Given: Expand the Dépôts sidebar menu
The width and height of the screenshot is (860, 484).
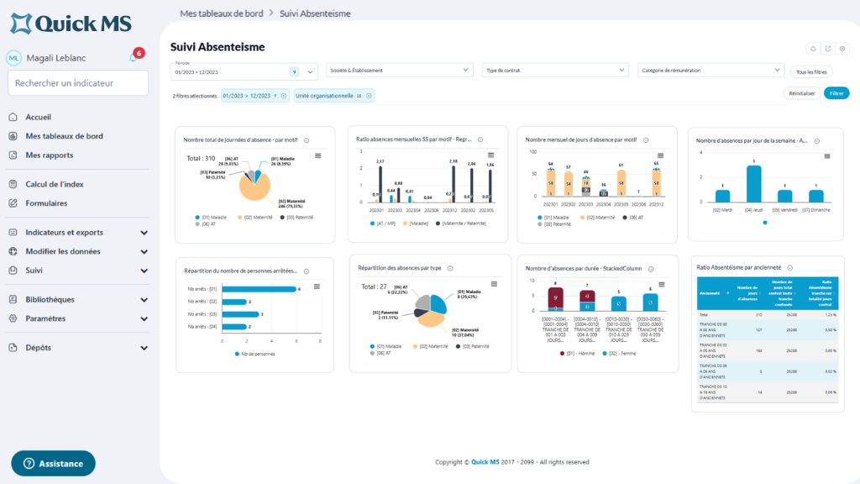Looking at the screenshot, I should pyautogui.click(x=78, y=348).
